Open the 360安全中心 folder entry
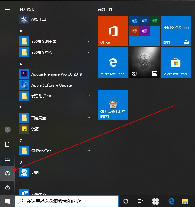 tap(55, 52)
